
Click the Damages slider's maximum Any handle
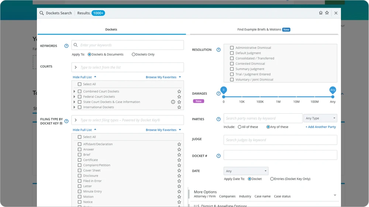coord(332,97)
